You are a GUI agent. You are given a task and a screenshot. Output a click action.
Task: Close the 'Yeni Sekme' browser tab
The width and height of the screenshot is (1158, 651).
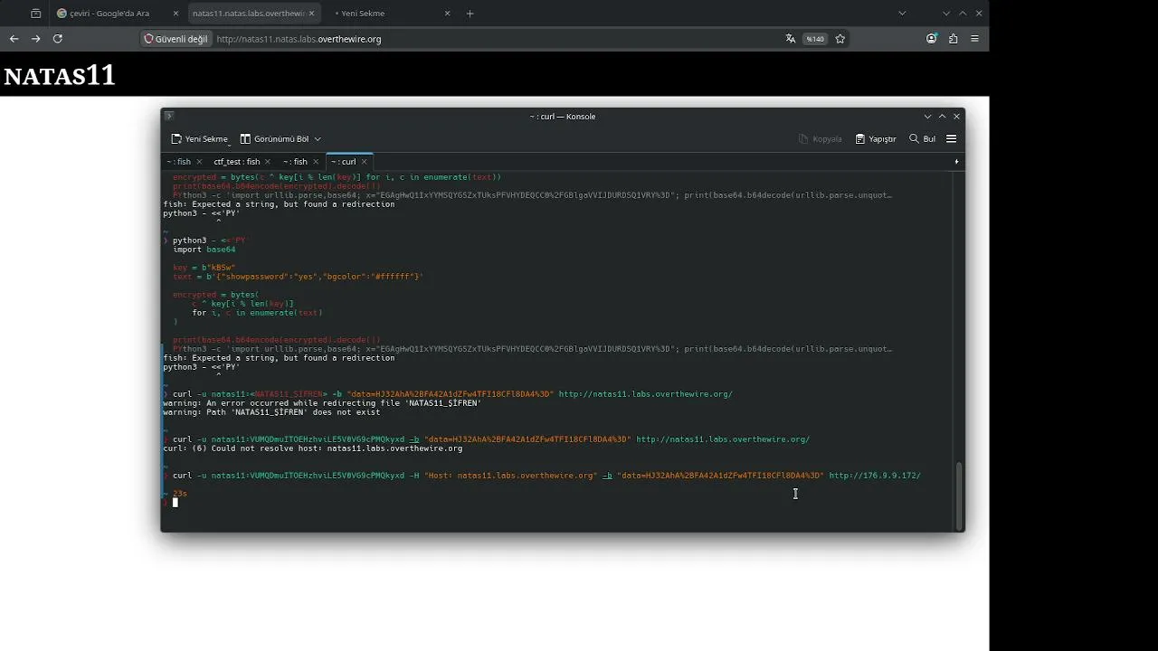pyautogui.click(x=447, y=14)
